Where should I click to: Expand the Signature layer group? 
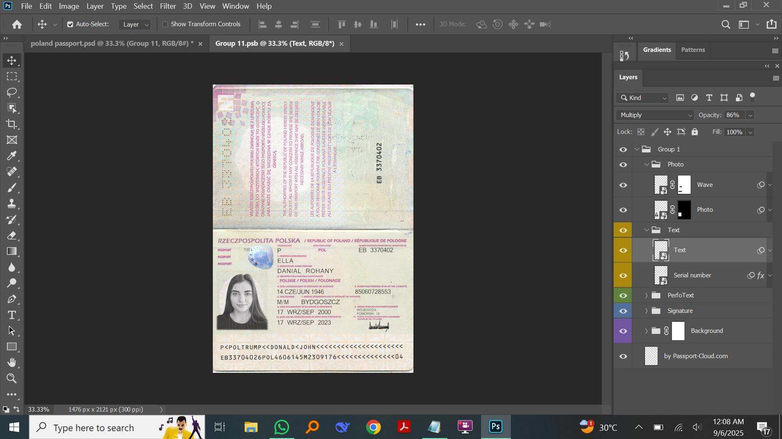[x=646, y=311]
